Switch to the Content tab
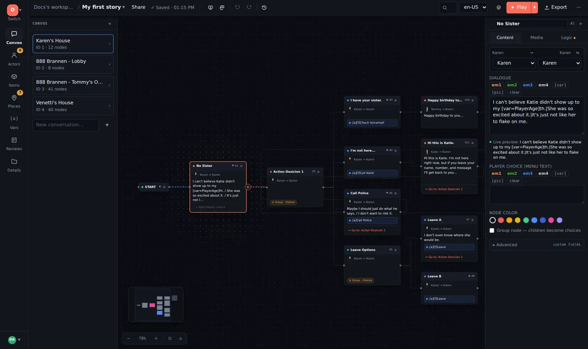This screenshot has width=588, height=349. (x=505, y=37)
